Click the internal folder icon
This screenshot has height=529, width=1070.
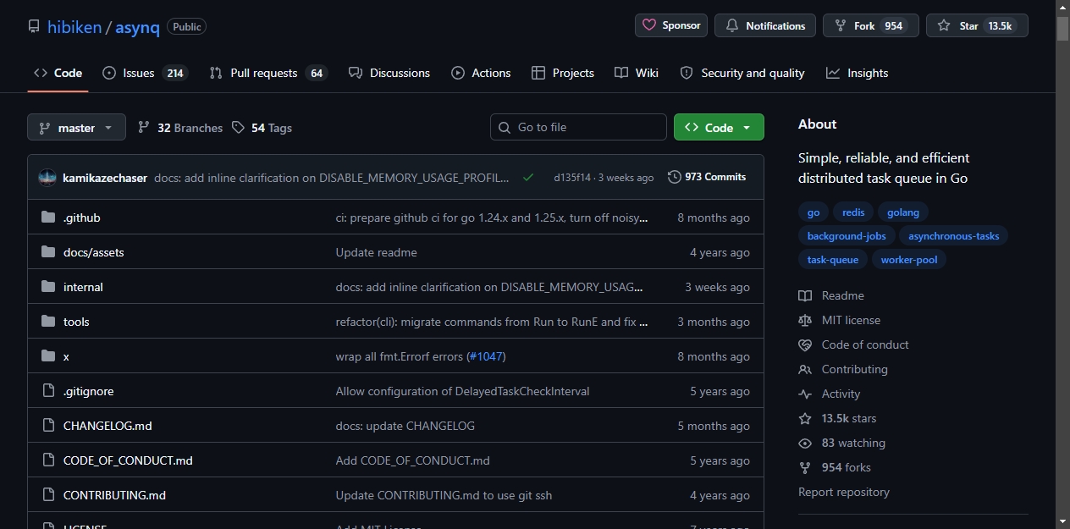pyautogui.click(x=48, y=287)
